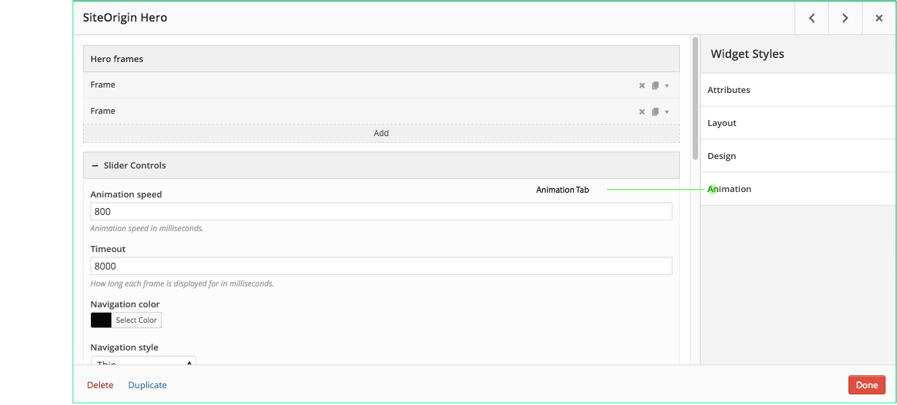897x405 pixels.
Task: Open the Design widget styles section
Action: pyautogui.click(x=798, y=156)
